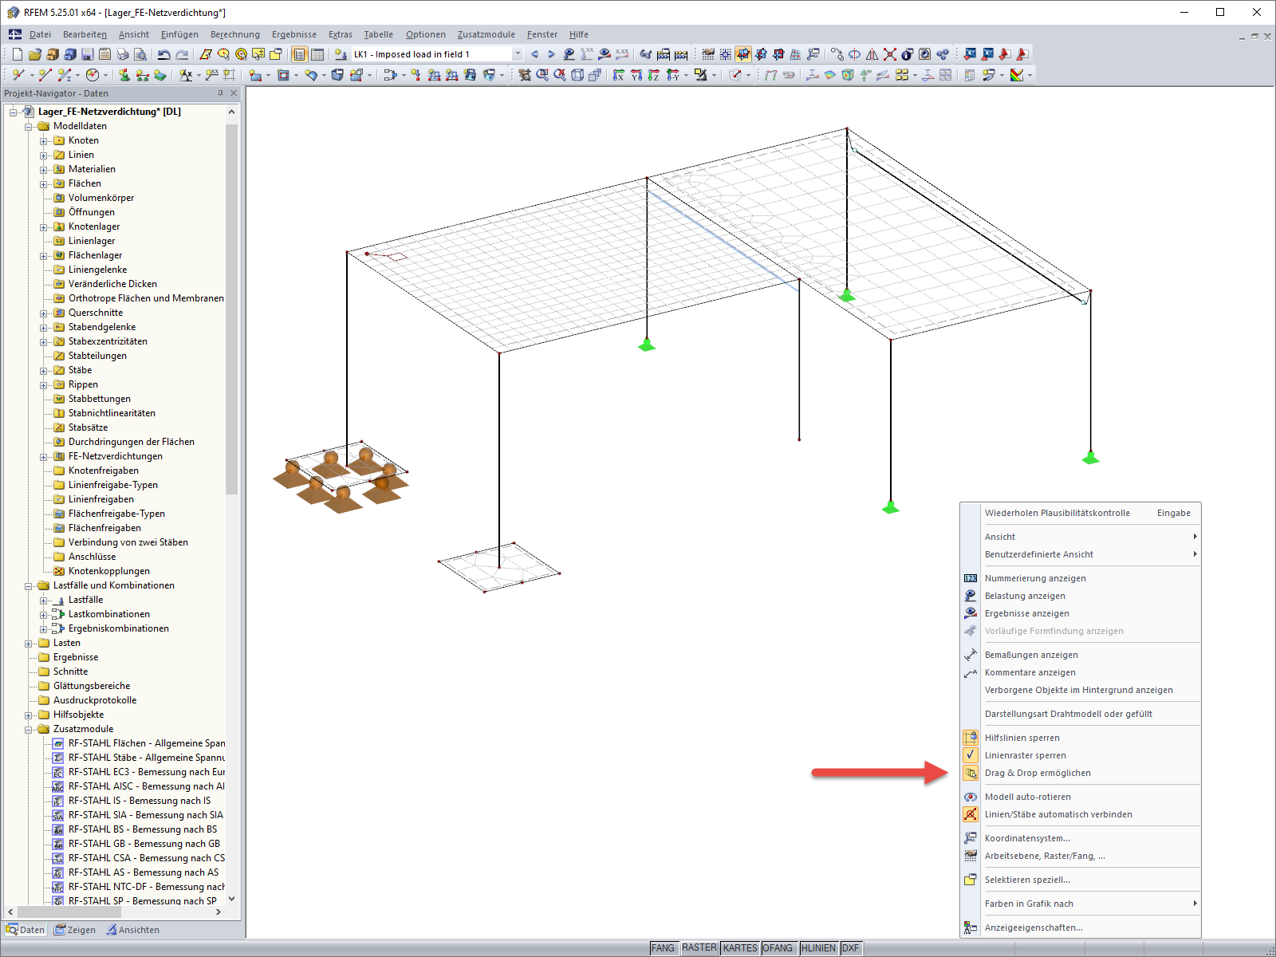The image size is (1276, 957).
Task: Click the HLINIEN status bar button
Action: click(x=818, y=948)
